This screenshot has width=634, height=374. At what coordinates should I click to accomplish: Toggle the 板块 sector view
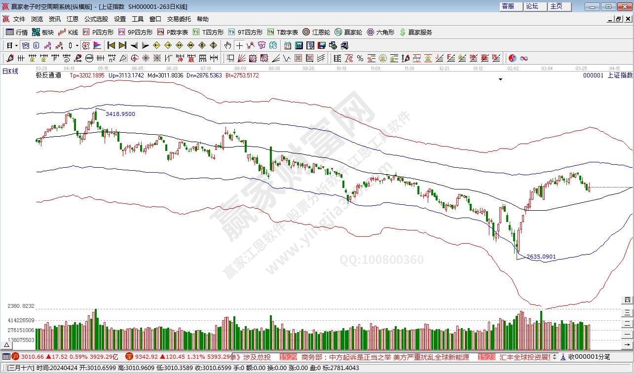(43, 32)
